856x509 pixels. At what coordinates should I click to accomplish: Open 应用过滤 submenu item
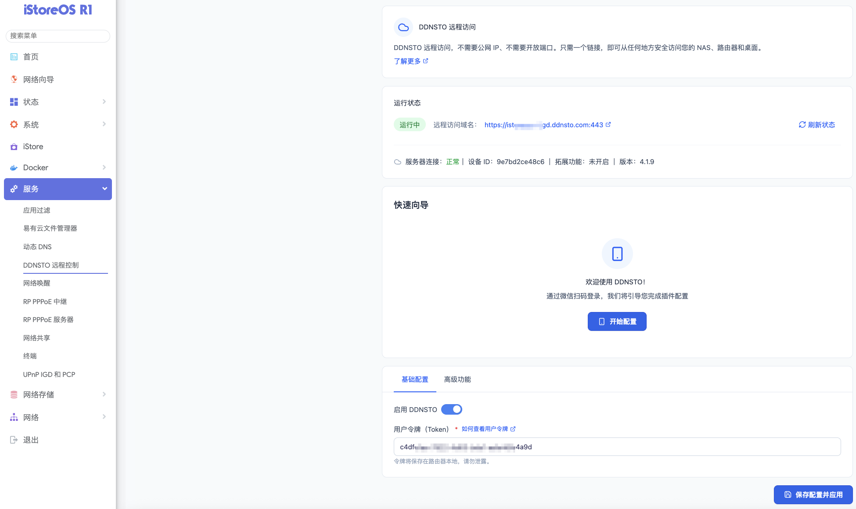click(37, 210)
